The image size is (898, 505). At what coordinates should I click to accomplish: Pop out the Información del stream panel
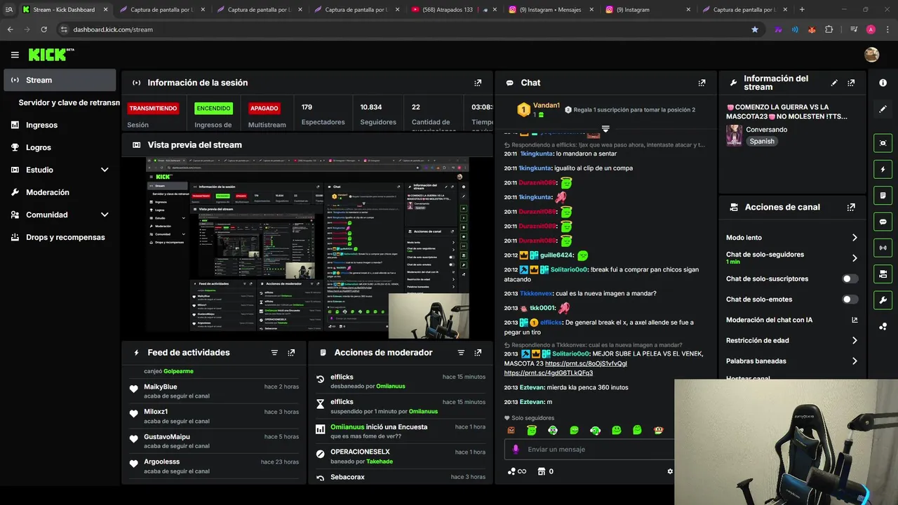coord(851,83)
